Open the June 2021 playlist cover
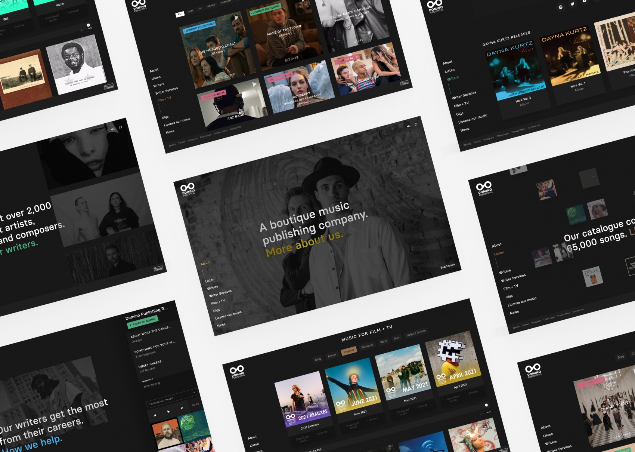Image resolution: width=635 pixels, height=452 pixels. tap(353, 385)
